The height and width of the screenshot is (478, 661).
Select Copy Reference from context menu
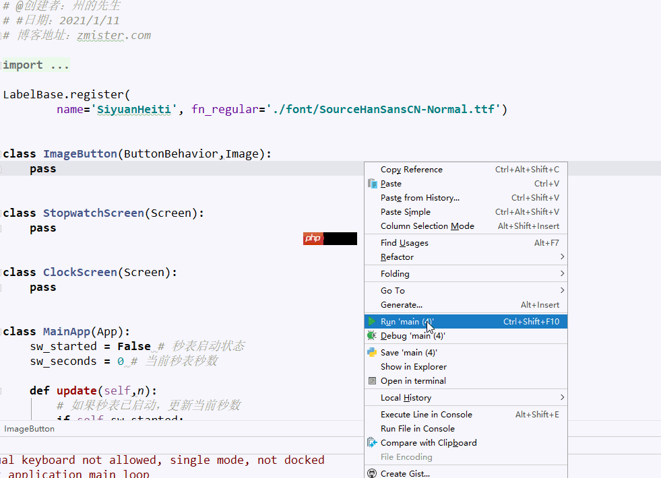[411, 170]
